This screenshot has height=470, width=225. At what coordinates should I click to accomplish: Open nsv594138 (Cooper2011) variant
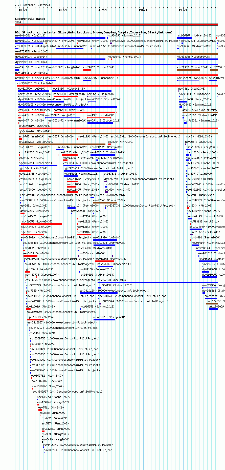pyautogui.click(x=32, y=67)
